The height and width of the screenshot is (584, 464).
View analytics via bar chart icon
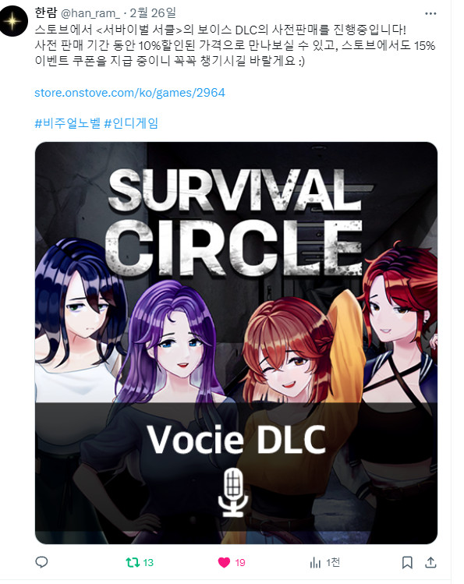click(315, 562)
